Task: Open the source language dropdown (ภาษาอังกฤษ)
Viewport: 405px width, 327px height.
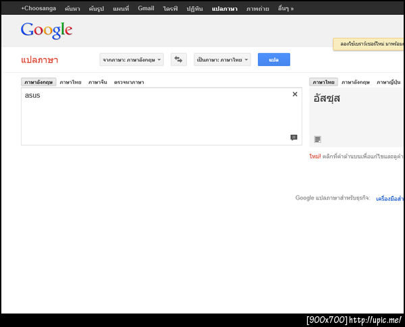Action: click(132, 59)
